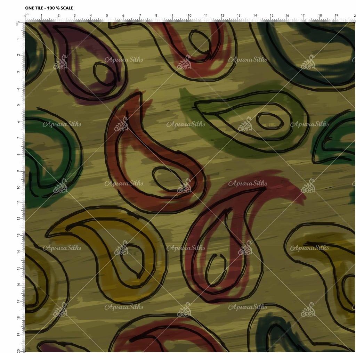
Task: Click the number 15 on the top ruler
Action: [x=272, y=16]
